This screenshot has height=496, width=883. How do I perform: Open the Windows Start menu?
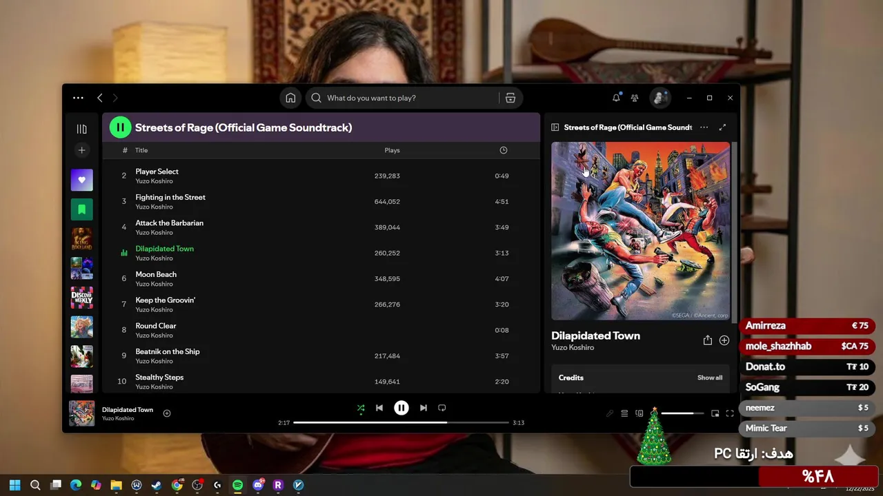(15, 485)
